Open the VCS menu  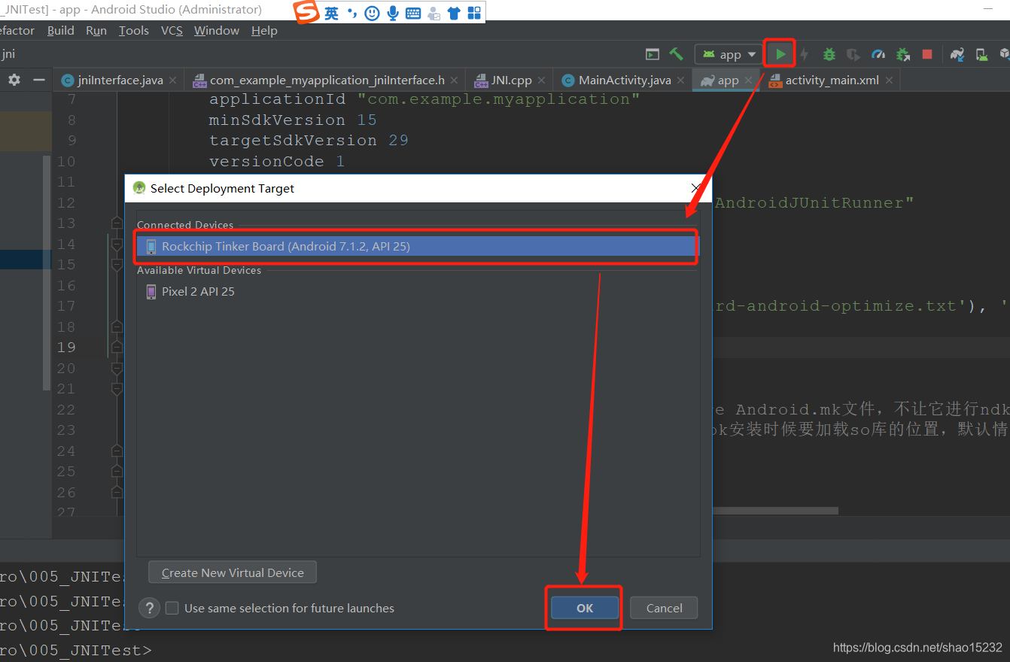click(172, 31)
